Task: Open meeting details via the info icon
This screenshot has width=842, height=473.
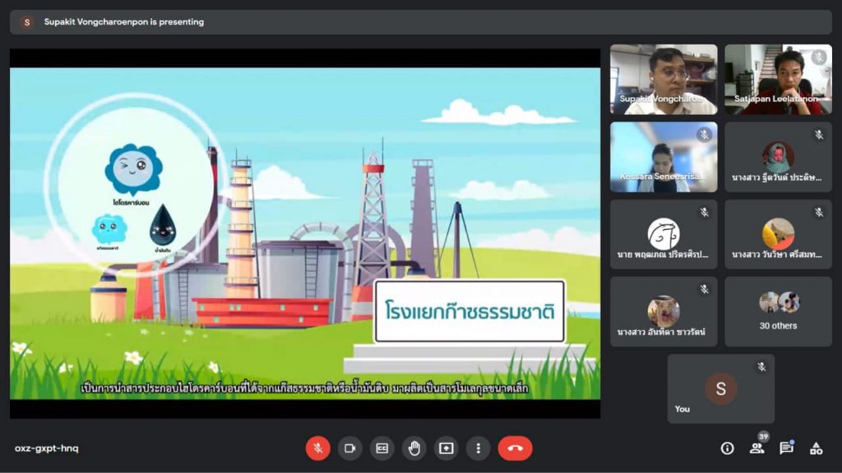Action: click(728, 448)
